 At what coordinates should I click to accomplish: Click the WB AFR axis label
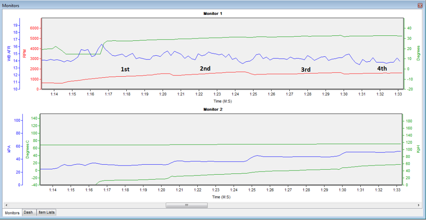click(x=9, y=54)
